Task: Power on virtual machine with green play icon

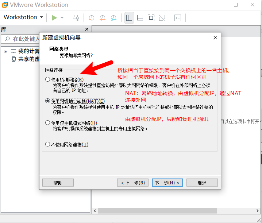Action: [x=54, y=18]
